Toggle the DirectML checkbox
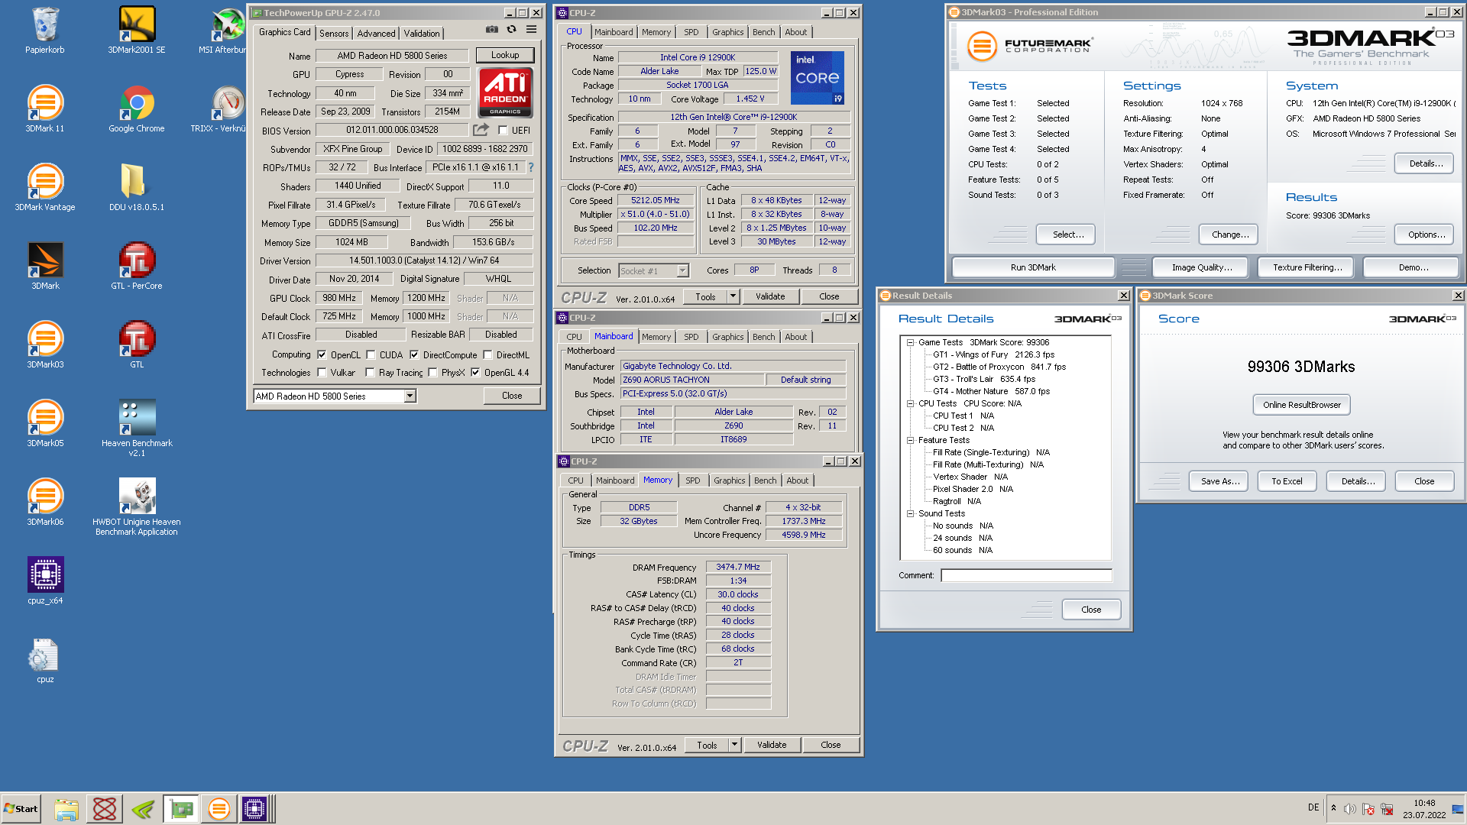This screenshot has height=825, width=1467. click(487, 354)
